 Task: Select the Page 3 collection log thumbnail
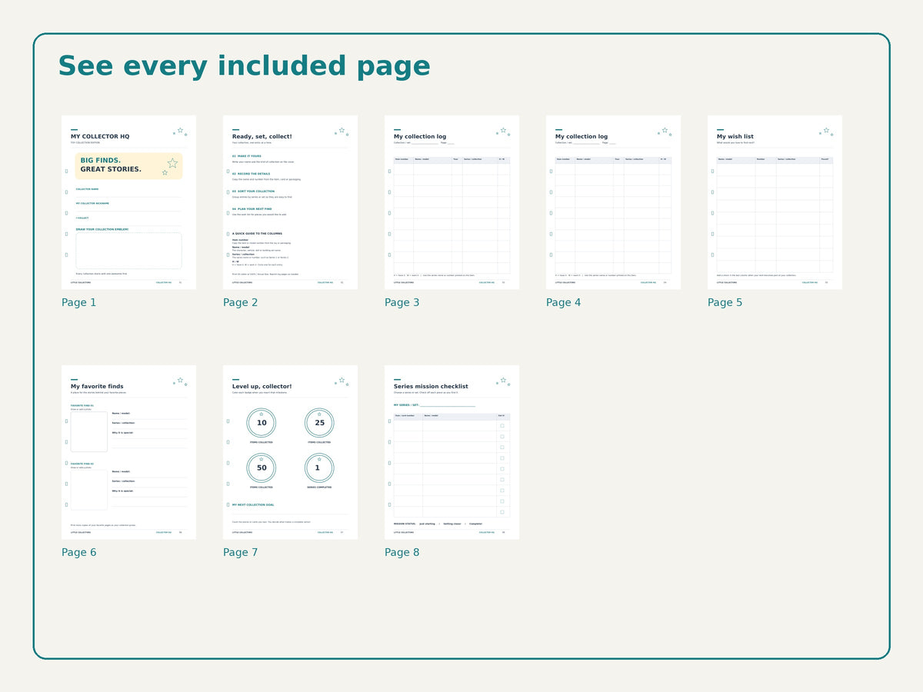click(452, 202)
